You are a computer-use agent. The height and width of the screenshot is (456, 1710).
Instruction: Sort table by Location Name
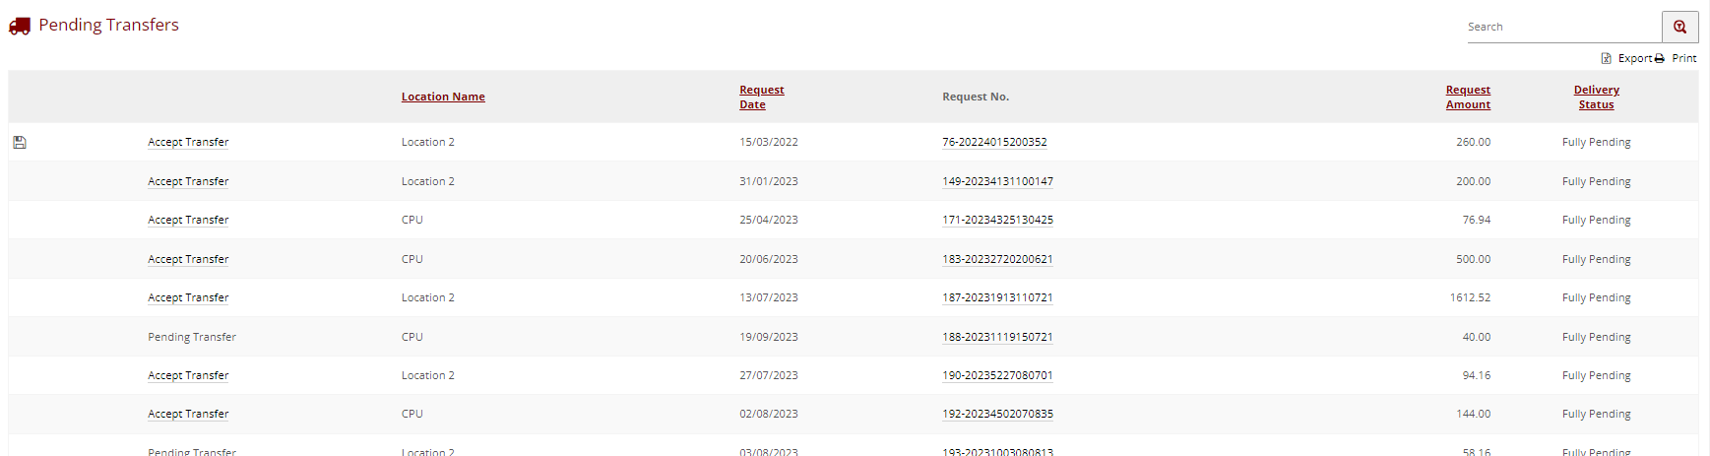pyautogui.click(x=443, y=97)
